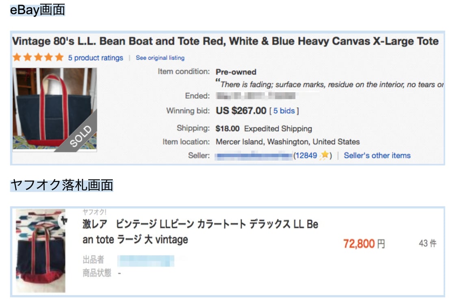Click the 72,800円 price
This screenshot has height=304, width=455.
click(364, 244)
